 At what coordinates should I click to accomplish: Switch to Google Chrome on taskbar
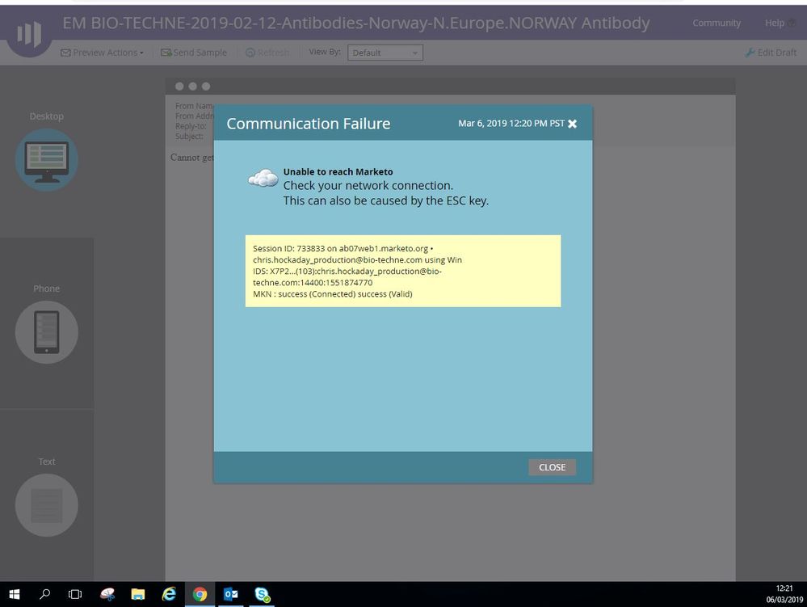(x=200, y=594)
